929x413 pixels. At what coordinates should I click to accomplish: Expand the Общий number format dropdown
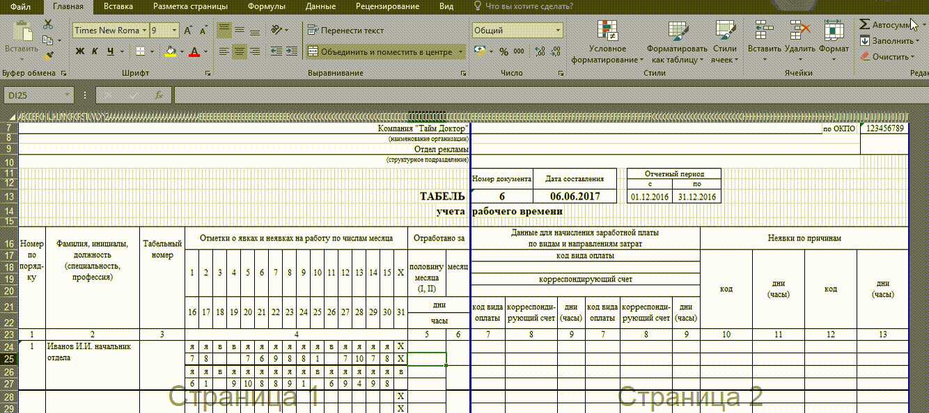(558, 31)
